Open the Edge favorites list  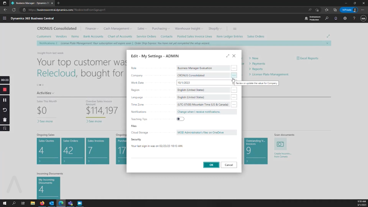pos(327,10)
